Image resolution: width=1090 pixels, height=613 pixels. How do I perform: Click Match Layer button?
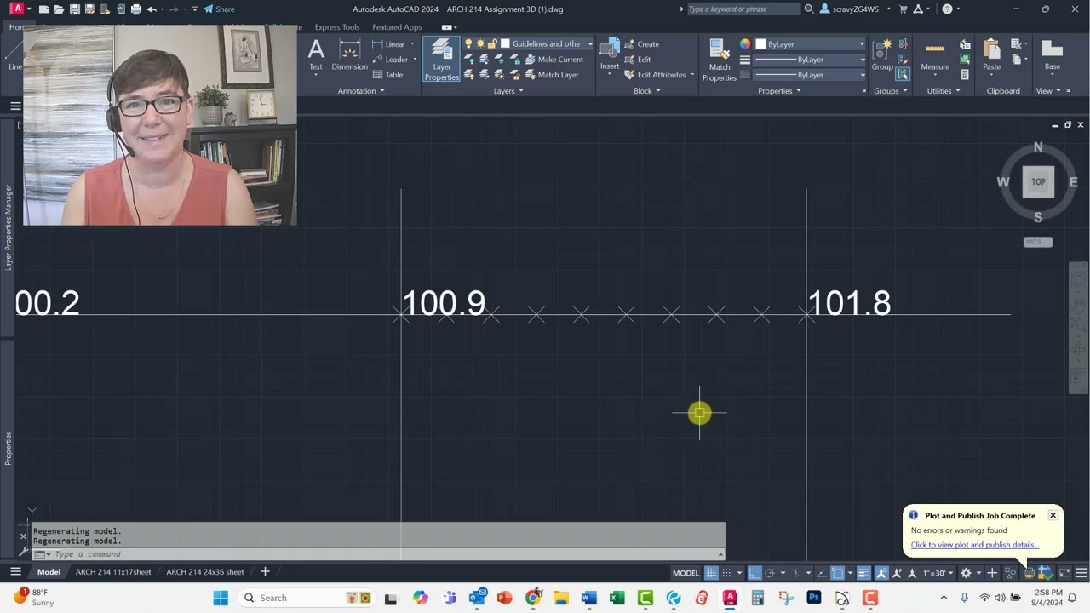[552, 75]
